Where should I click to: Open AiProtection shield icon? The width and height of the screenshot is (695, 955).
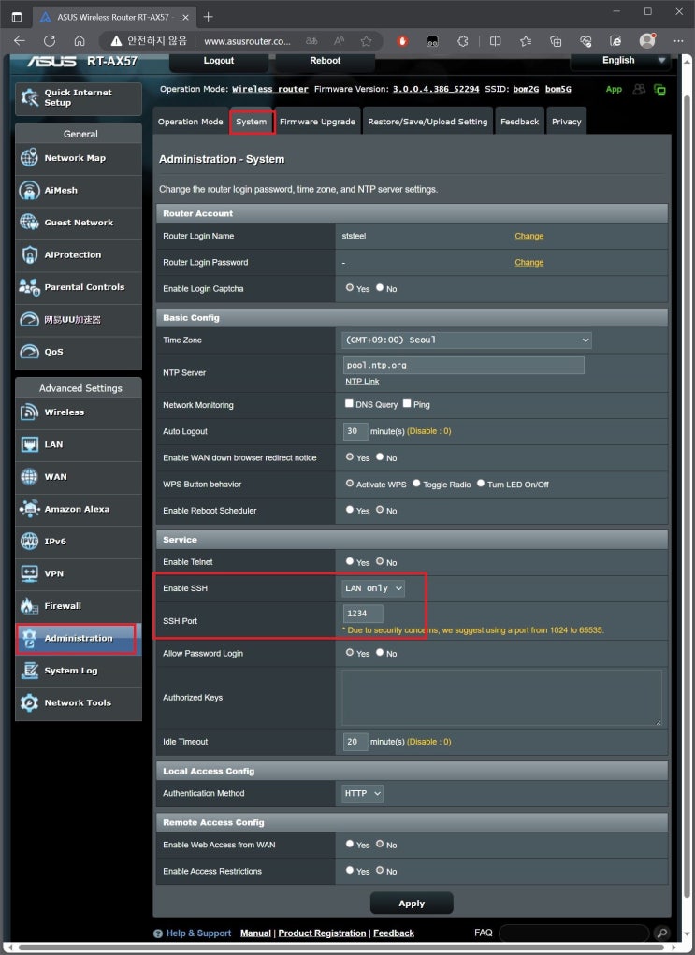tap(29, 254)
